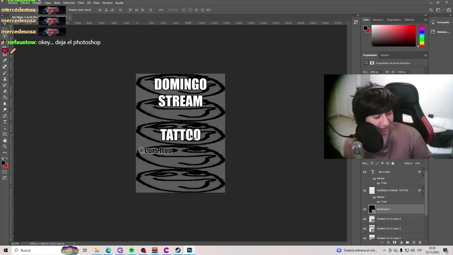Create a new layer with plus icon
The image size is (453, 255).
coord(414,243)
